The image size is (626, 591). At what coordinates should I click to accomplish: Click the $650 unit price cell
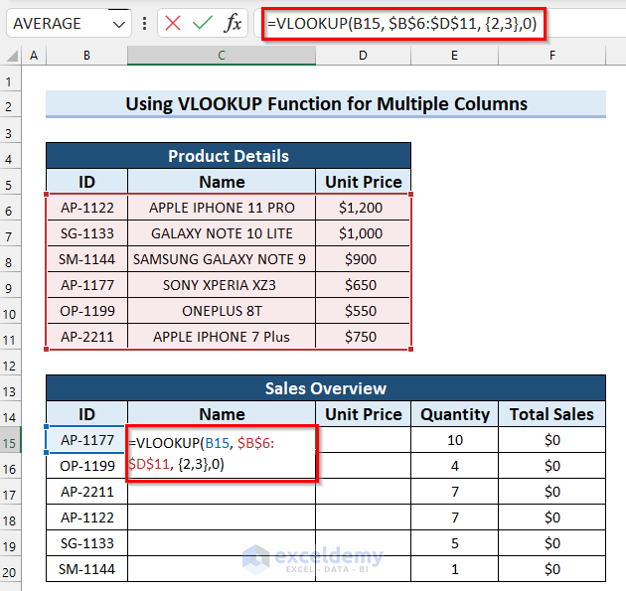point(363,285)
